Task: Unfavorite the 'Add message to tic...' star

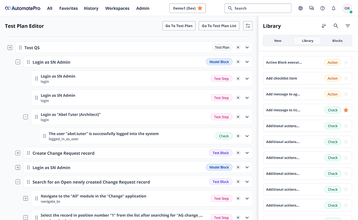Action: 346,110
